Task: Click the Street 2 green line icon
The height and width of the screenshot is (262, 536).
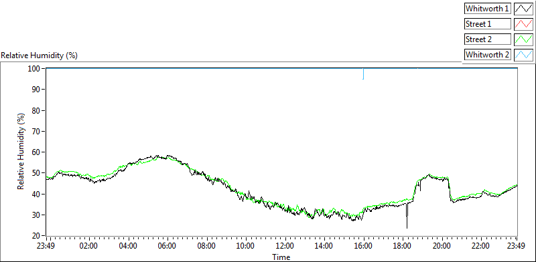Action: click(523, 39)
